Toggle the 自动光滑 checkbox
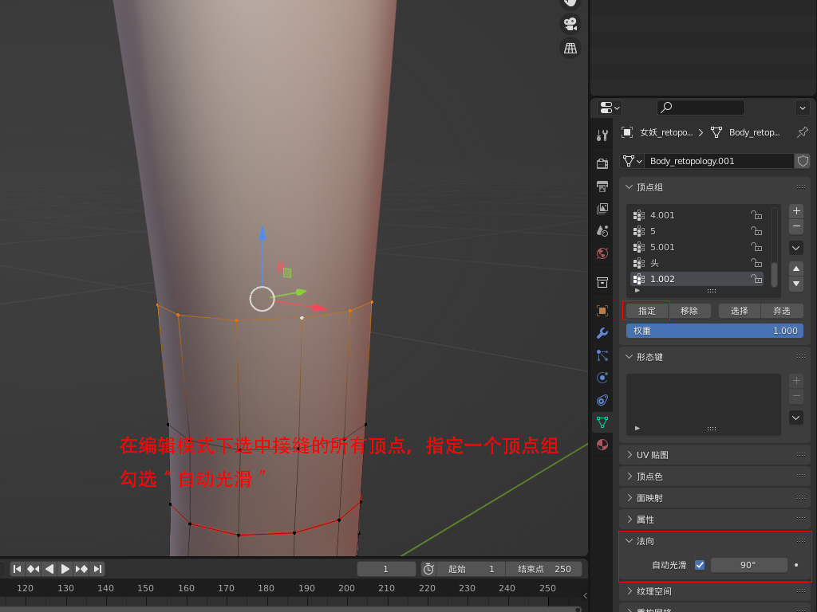Screen dimensions: 817x612 click(x=700, y=565)
